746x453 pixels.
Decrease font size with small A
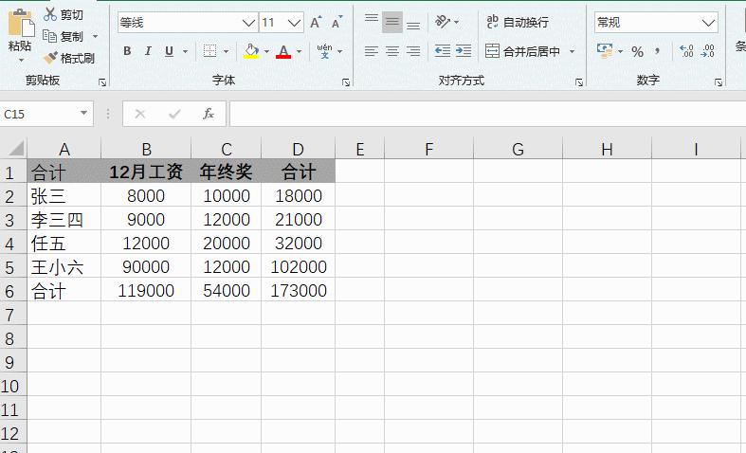click(337, 23)
